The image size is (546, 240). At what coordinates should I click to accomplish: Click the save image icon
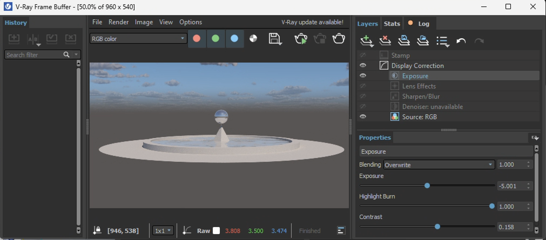(275, 39)
